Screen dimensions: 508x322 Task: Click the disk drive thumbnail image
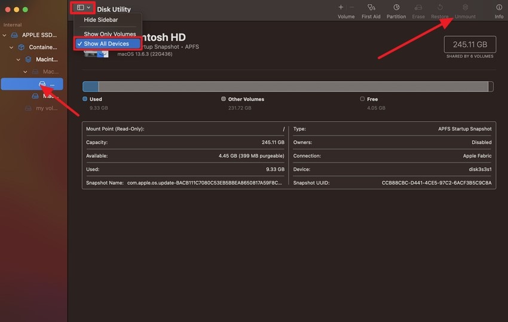(x=96, y=53)
